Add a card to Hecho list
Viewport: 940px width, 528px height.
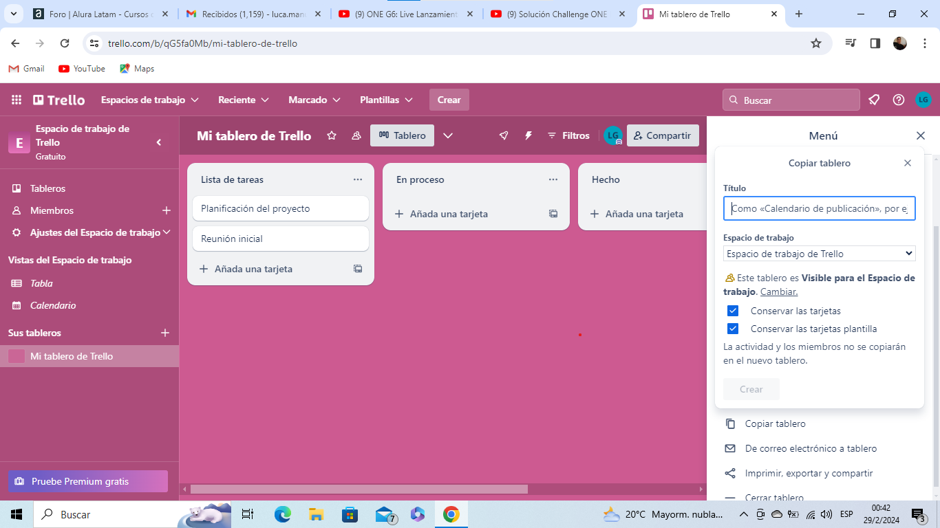(637, 214)
